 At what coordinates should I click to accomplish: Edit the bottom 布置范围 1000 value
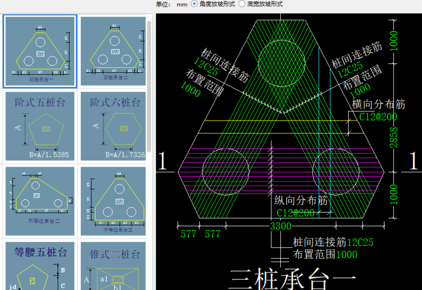pos(347,254)
